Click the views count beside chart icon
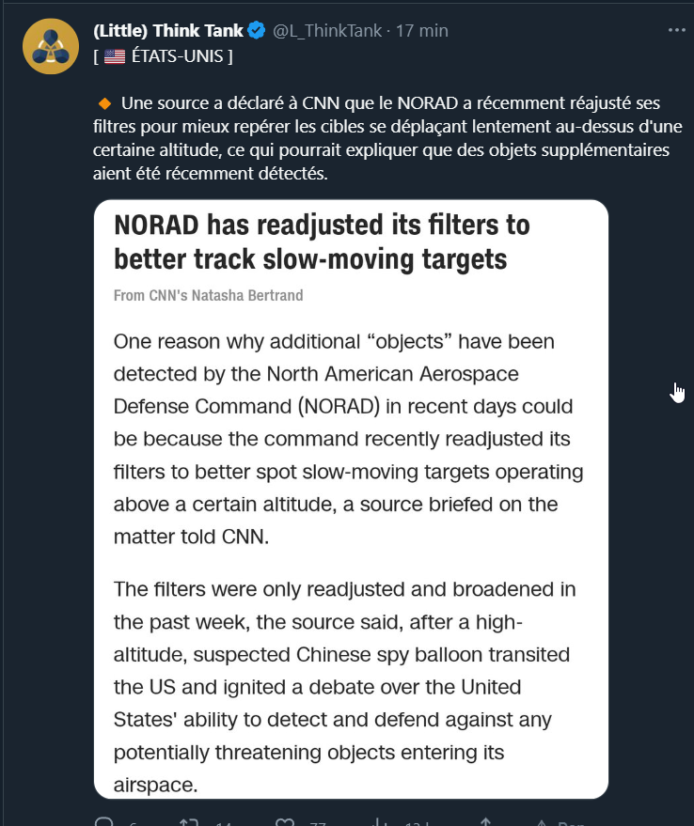Image resolution: width=694 pixels, height=826 pixels. point(418,823)
